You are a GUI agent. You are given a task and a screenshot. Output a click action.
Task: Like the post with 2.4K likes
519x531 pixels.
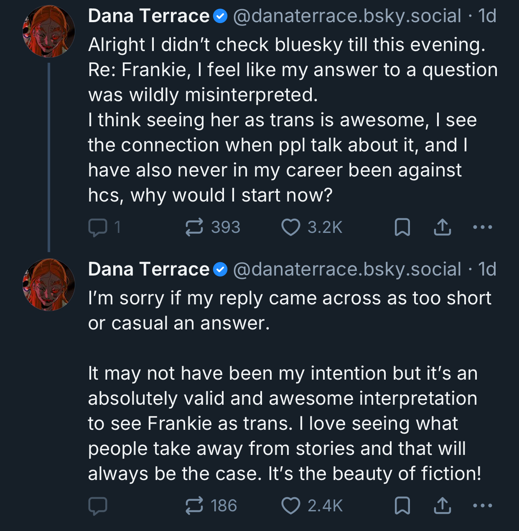tap(291, 506)
